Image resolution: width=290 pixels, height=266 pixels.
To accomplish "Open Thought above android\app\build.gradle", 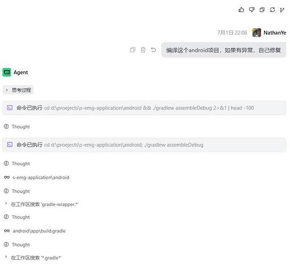I will [x=17, y=217].
